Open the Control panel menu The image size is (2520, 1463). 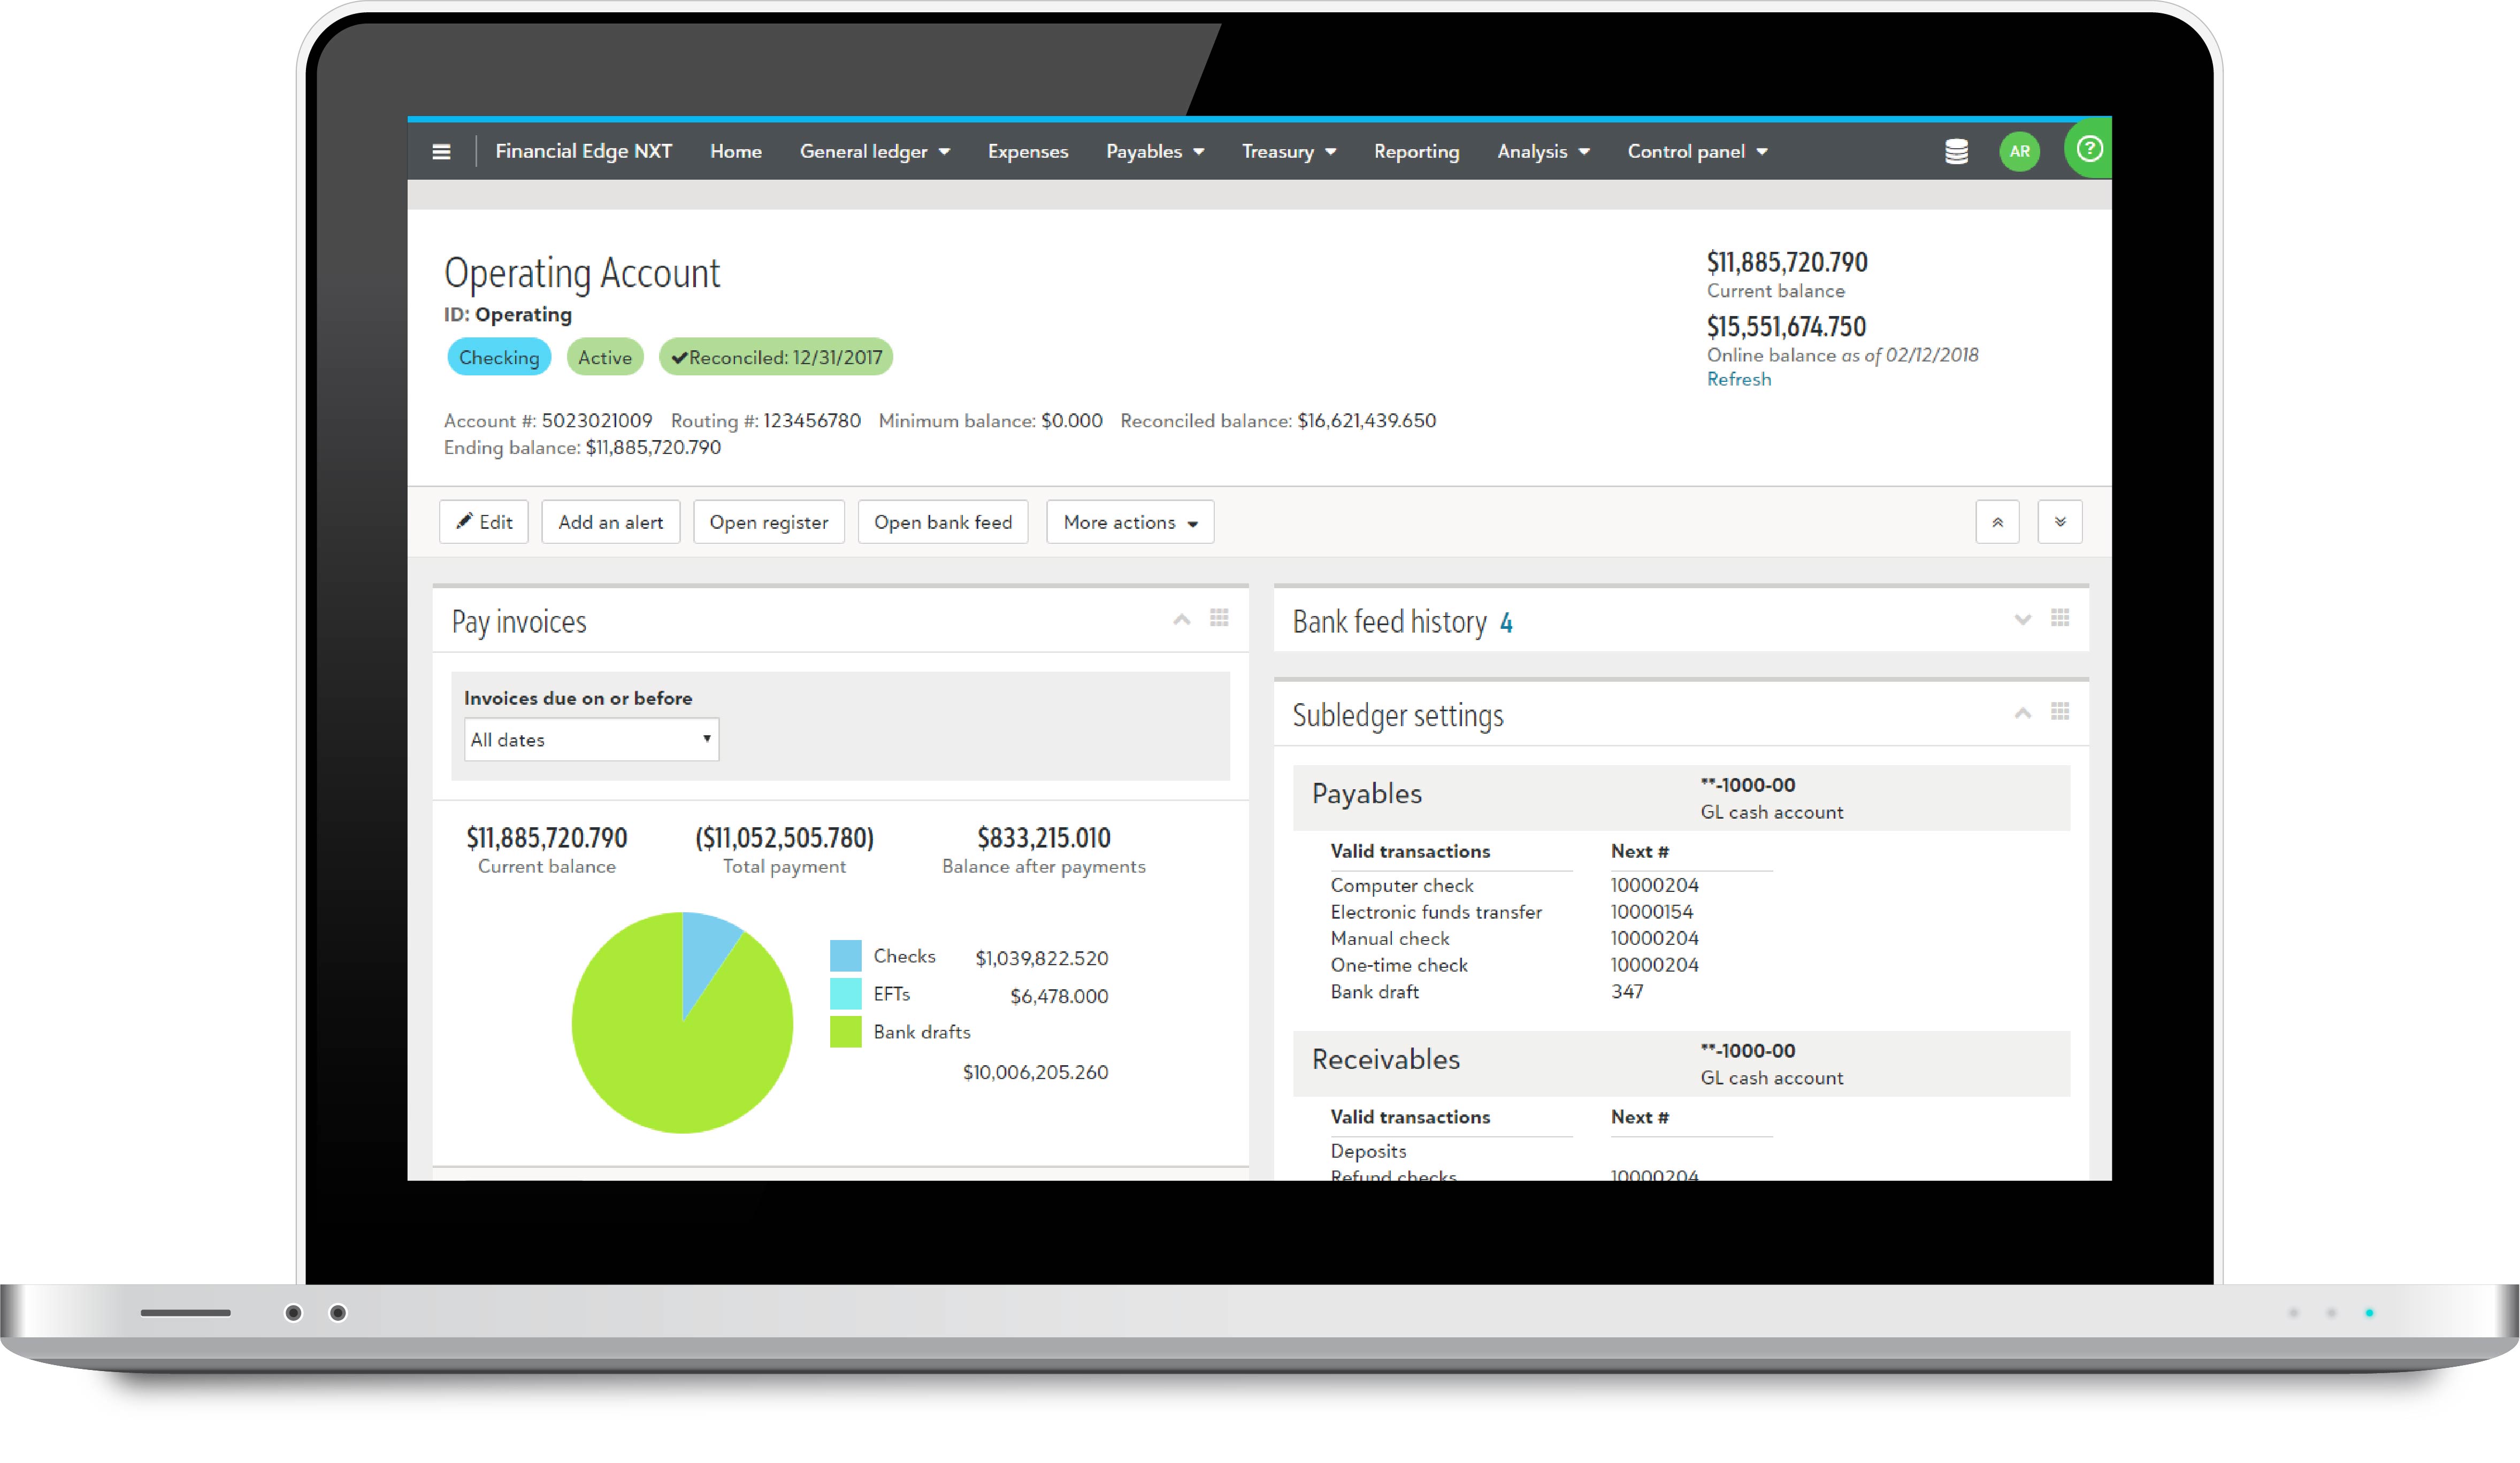pyautogui.click(x=1697, y=152)
